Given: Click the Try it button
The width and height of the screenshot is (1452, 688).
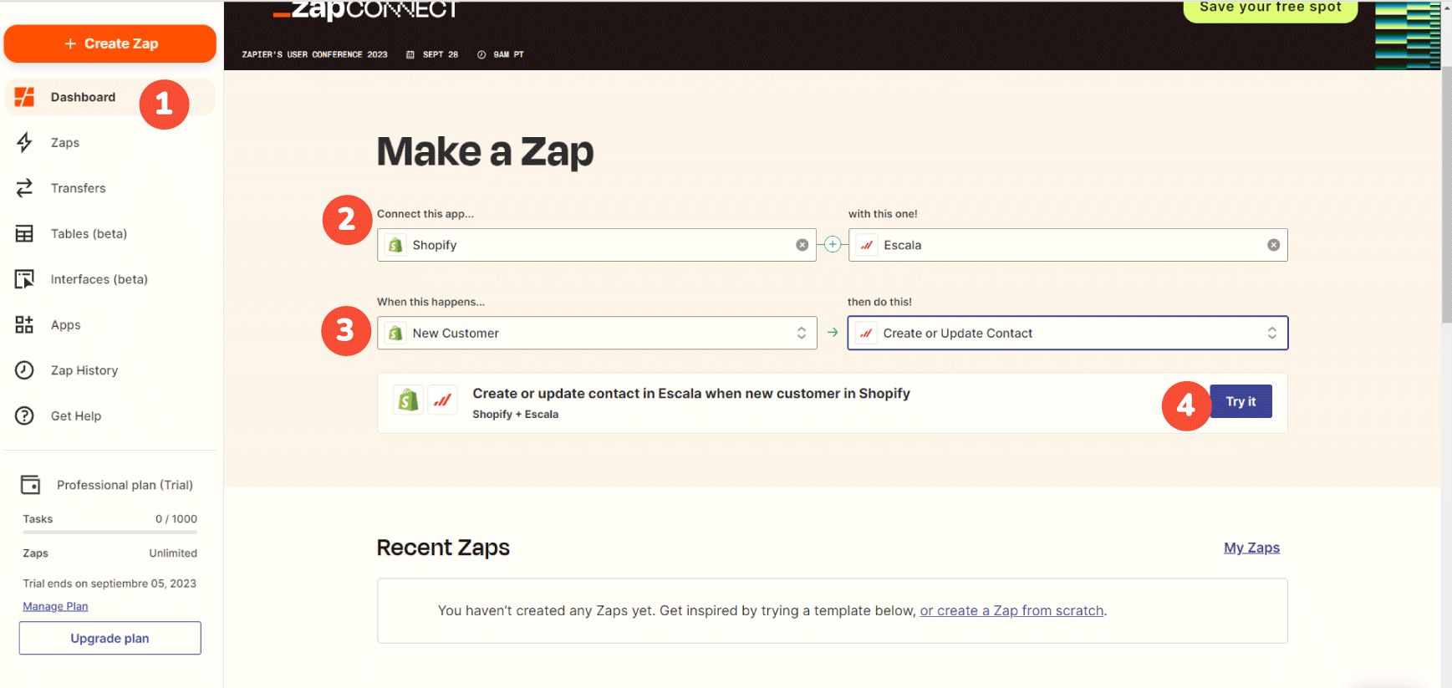Looking at the screenshot, I should pyautogui.click(x=1241, y=401).
